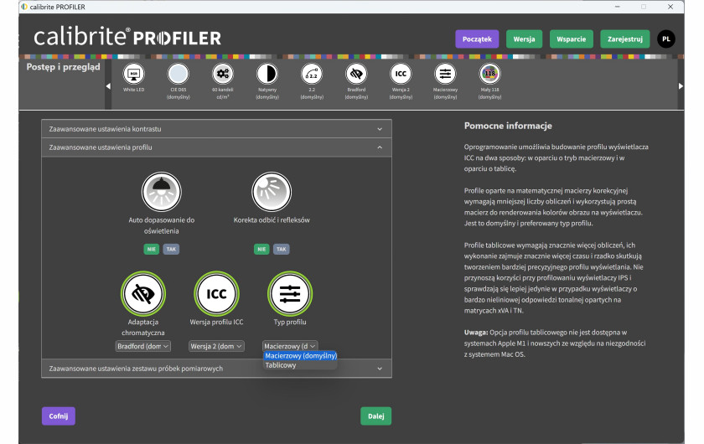Select the 2.2 gamma step icon
704x444 pixels.
click(x=312, y=74)
